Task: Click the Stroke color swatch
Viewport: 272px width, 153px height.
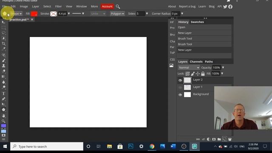Action: (54, 14)
